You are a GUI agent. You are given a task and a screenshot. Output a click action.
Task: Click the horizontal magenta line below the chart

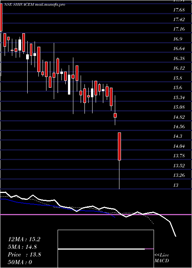(96, 214)
